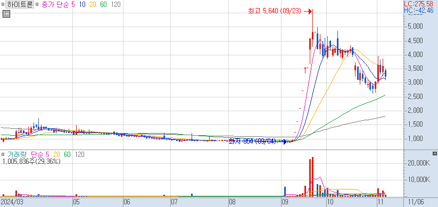
Task: Click the 3,500 price axis label
Action: [x=415, y=69]
